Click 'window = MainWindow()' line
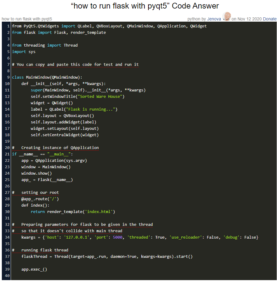The height and width of the screenshot is (281, 277). tap(46, 167)
